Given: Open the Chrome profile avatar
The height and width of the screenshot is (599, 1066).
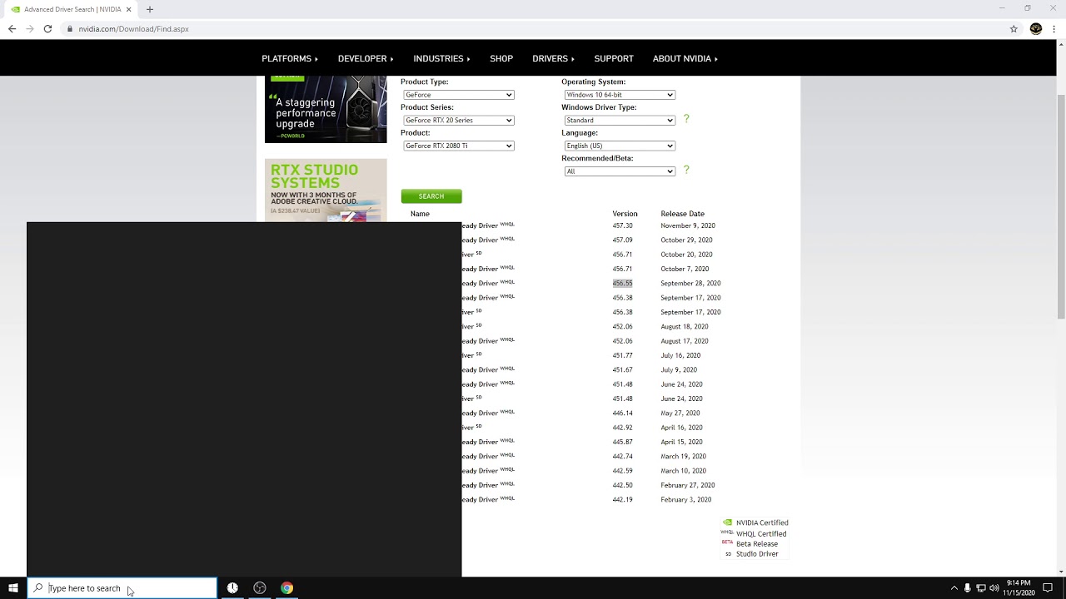Looking at the screenshot, I should click(x=1036, y=28).
